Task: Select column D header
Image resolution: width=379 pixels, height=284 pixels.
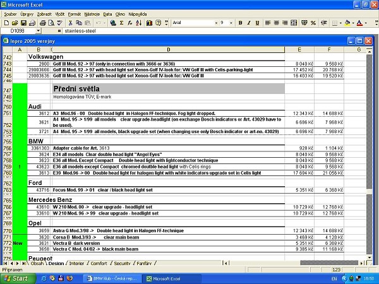Action: 168,50
